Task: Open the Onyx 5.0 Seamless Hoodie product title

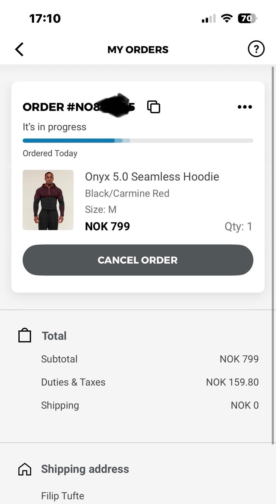Action: [x=152, y=177]
